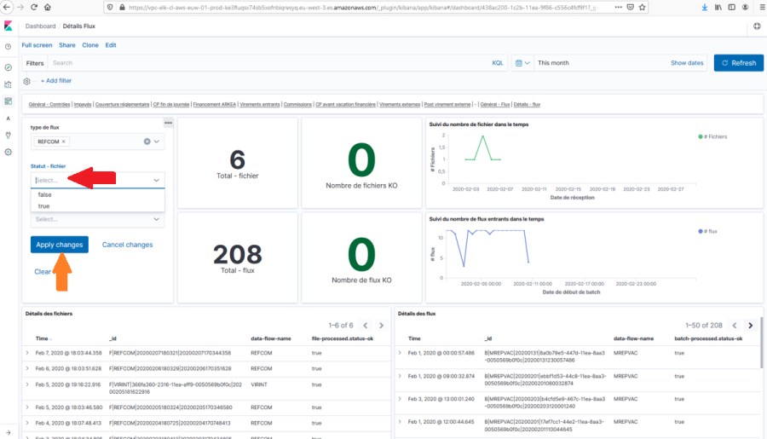
Task: Open the control panel options ellipsis
Action: 168,123
